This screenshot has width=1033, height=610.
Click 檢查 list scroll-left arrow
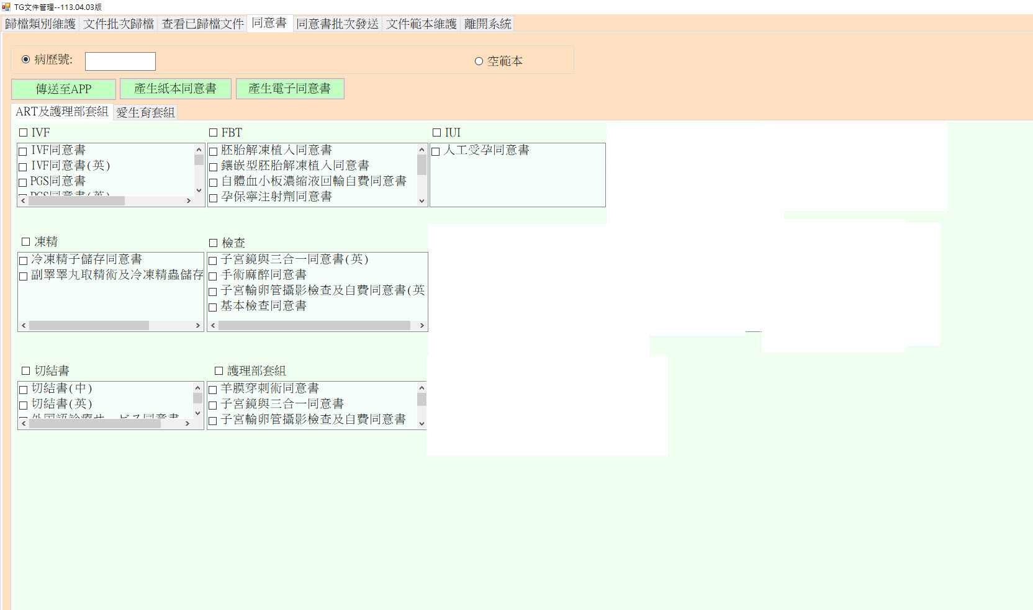tap(213, 325)
